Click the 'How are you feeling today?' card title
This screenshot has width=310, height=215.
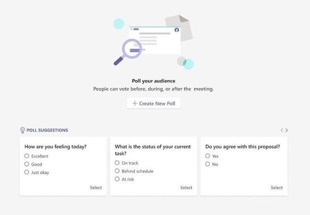[55, 146]
